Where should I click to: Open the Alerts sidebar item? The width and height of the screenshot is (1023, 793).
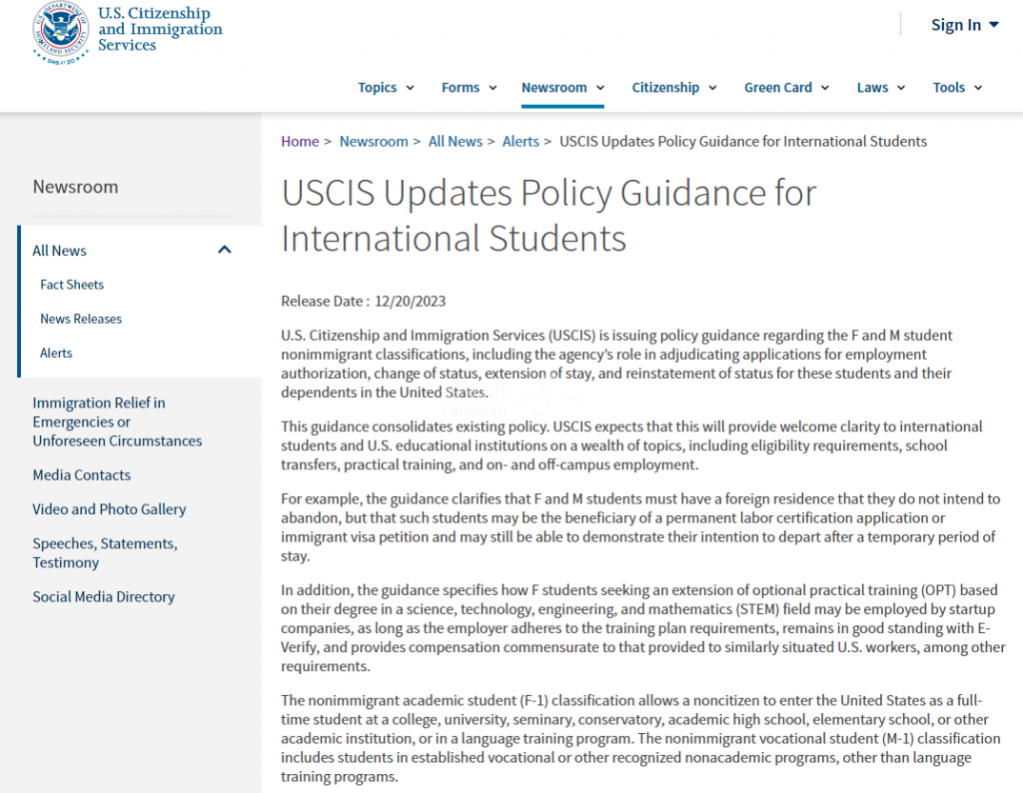click(x=56, y=353)
